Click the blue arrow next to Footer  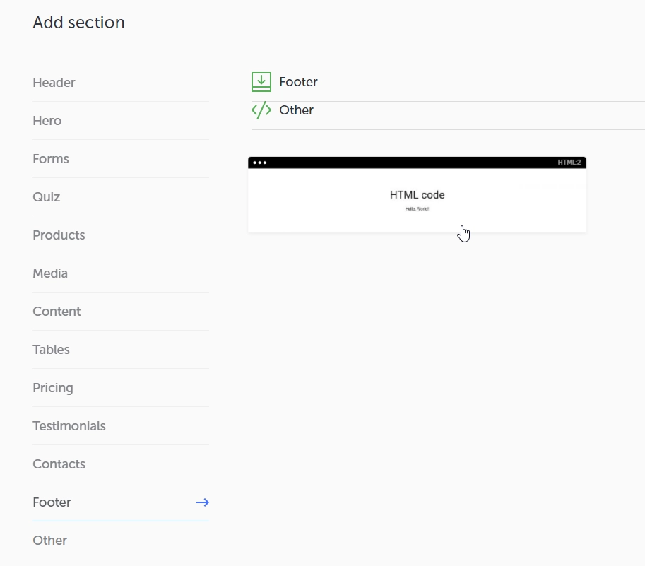click(x=202, y=502)
